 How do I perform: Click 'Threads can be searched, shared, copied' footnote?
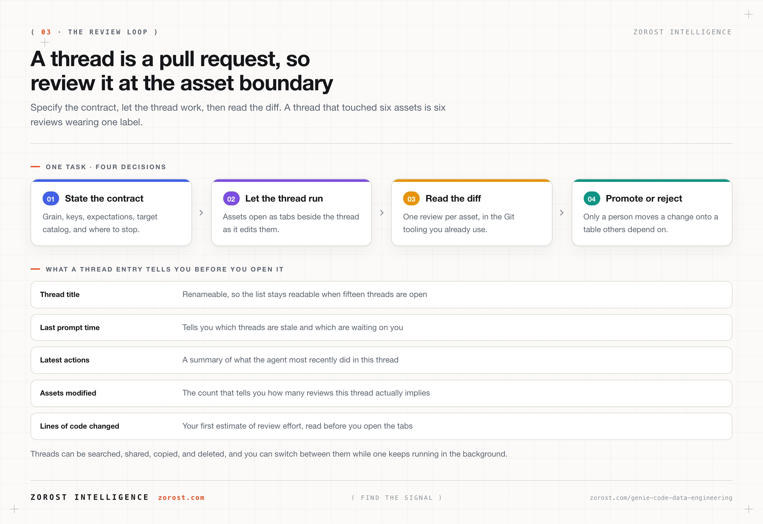click(x=269, y=454)
